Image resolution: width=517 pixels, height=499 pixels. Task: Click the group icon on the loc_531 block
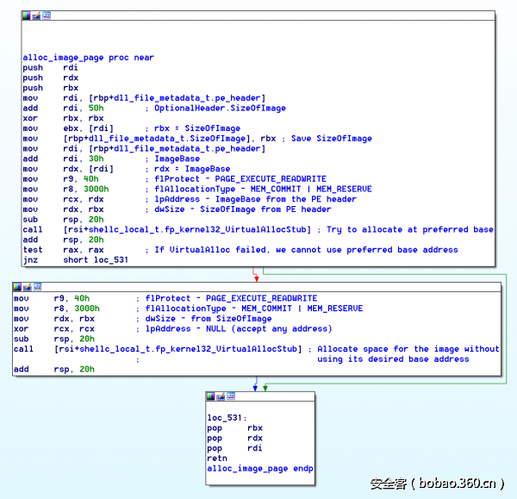231,396
